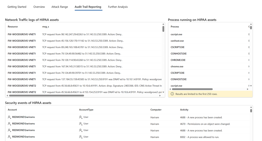Switch to the Attack Range tab

(x=60, y=7)
